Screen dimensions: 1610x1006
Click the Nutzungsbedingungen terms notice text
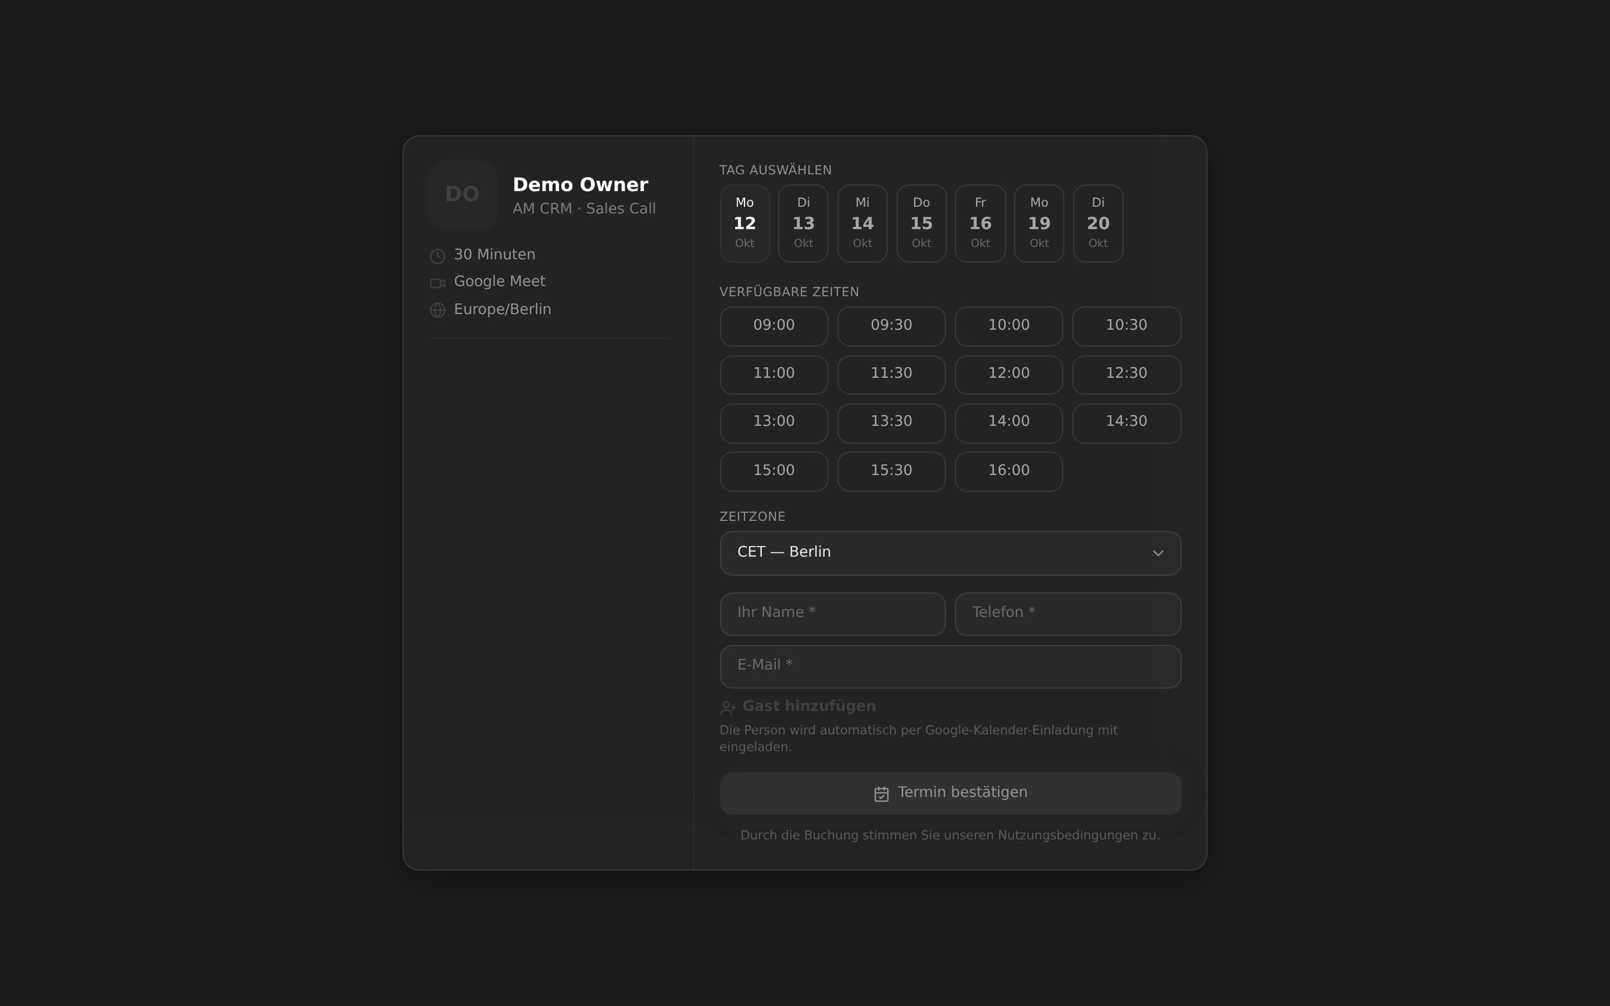[950, 836]
